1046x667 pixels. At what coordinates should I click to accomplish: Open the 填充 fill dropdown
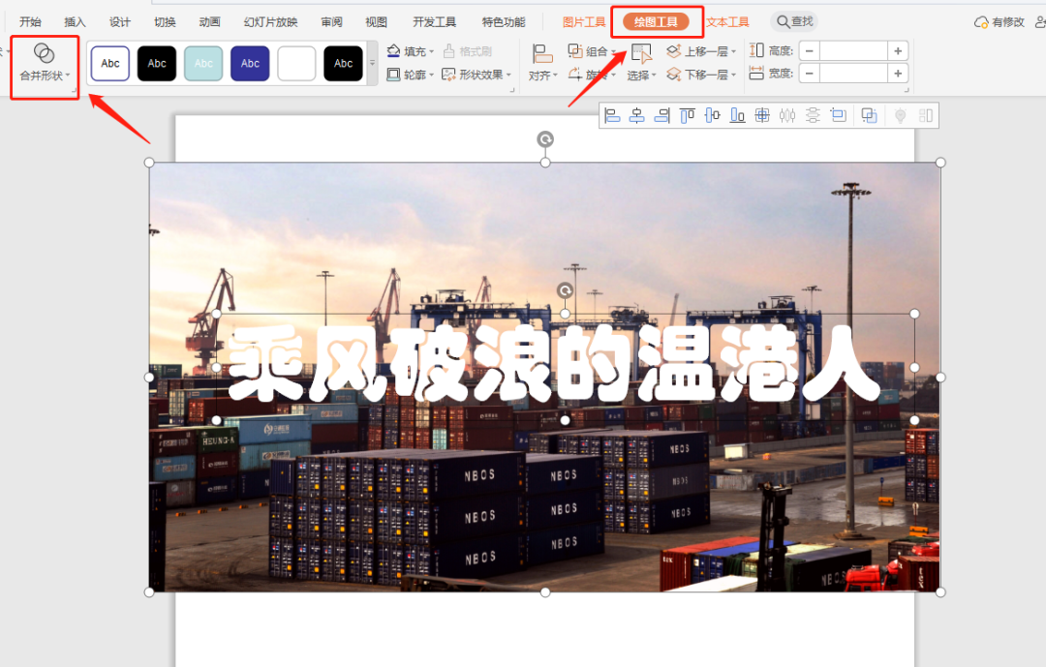click(411, 51)
